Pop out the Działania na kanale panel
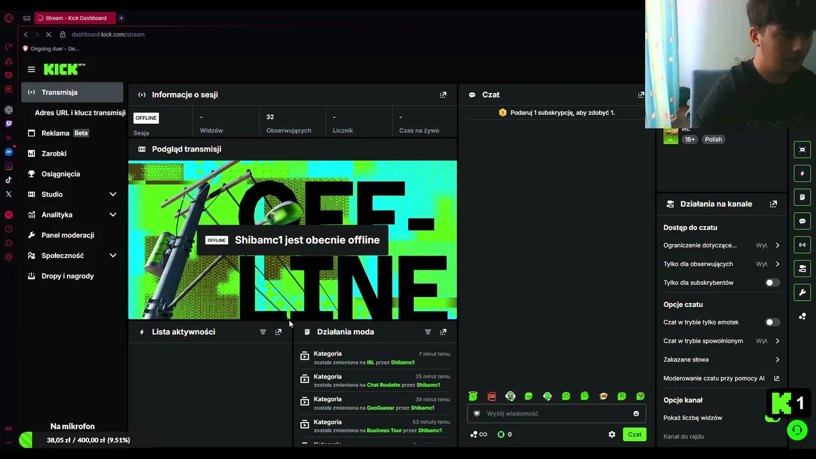816x459 pixels. click(773, 204)
